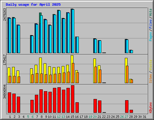Image resolution: width=154 pixels, height=120 pixels.
Task: Click the day 21 red KBytes bar
Action: pos(100,106)
